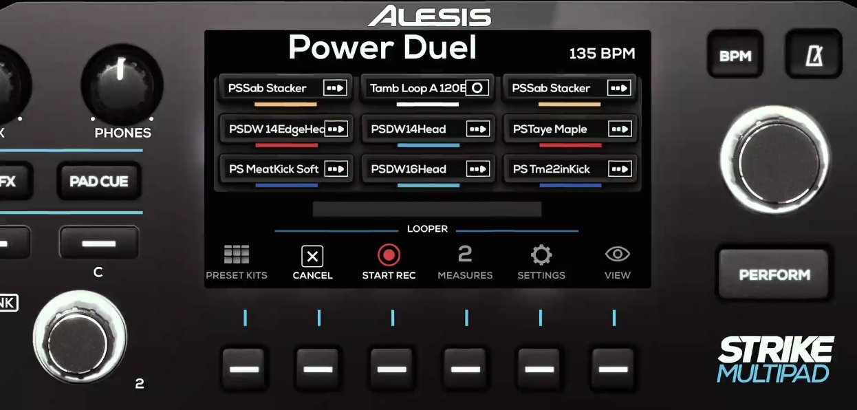Select the PSDW16Head pad
Image resolution: width=857 pixels, height=410 pixels.
coord(428,169)
